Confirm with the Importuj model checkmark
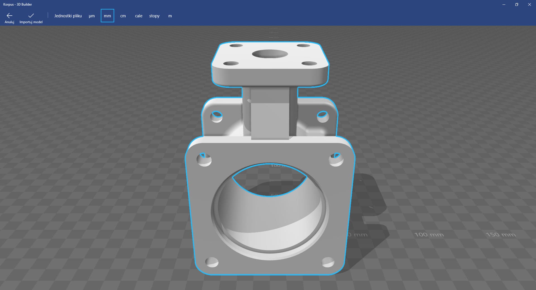Viewport: 536px width, 290px height. click(x=31, y=18)
